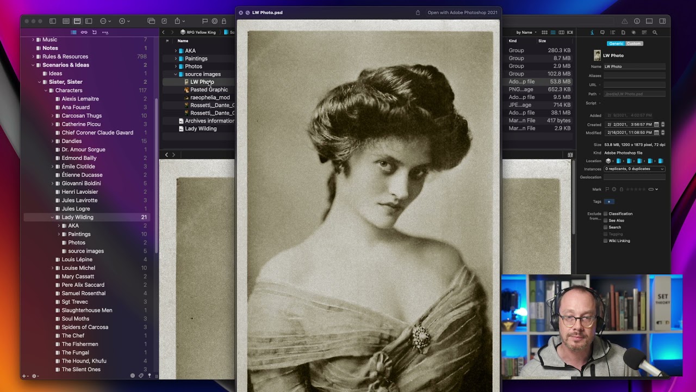Switch item list to icon grid view
Screen dimensions: 696x392
(x=545, y=32)
